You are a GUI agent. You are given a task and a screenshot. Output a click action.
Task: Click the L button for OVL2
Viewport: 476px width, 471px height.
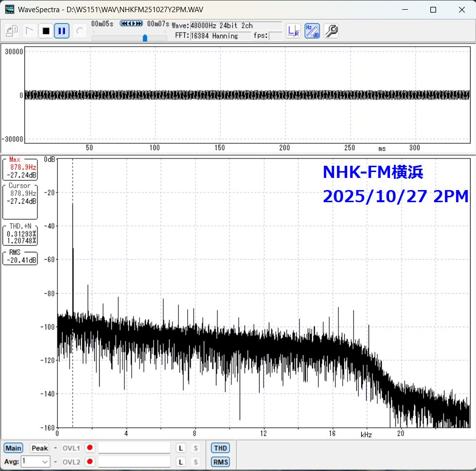[180, 462]
